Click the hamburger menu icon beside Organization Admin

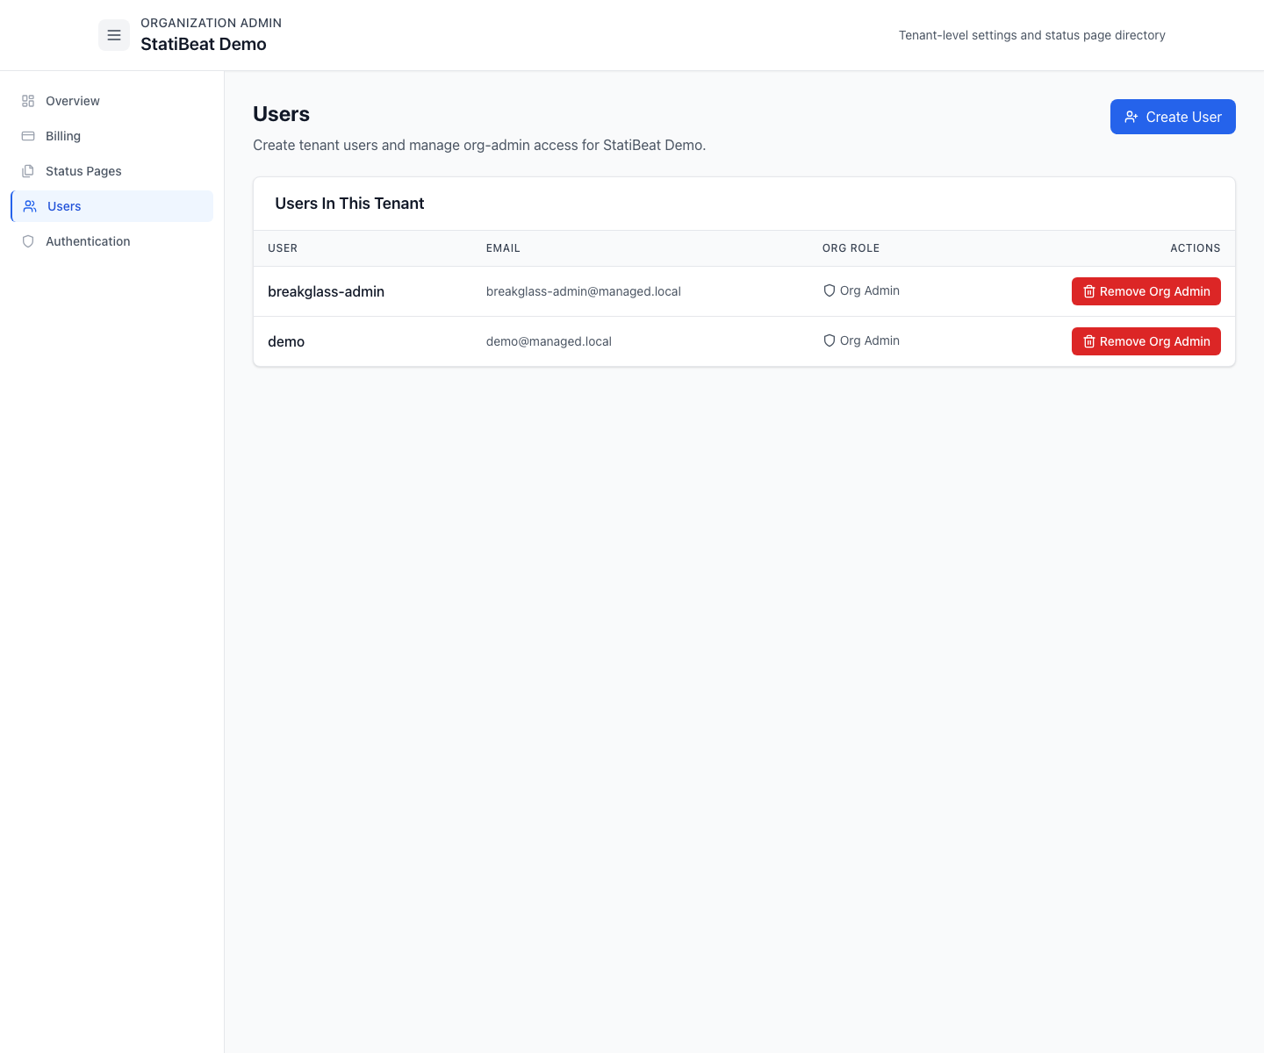pyautogui.click(x=113, y=35)
